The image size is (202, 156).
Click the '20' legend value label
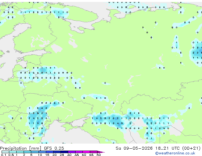click(54, 155)
